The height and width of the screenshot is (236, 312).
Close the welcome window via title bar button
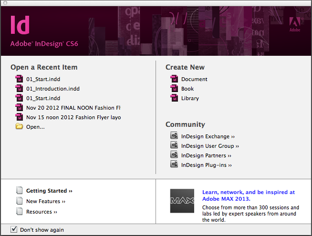click(x=5, y=3)
